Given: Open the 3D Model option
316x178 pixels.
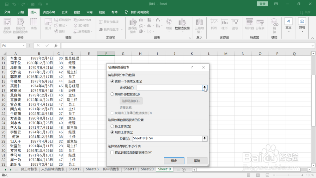Looking at the screenshot, I should click(x=82, y=26).
